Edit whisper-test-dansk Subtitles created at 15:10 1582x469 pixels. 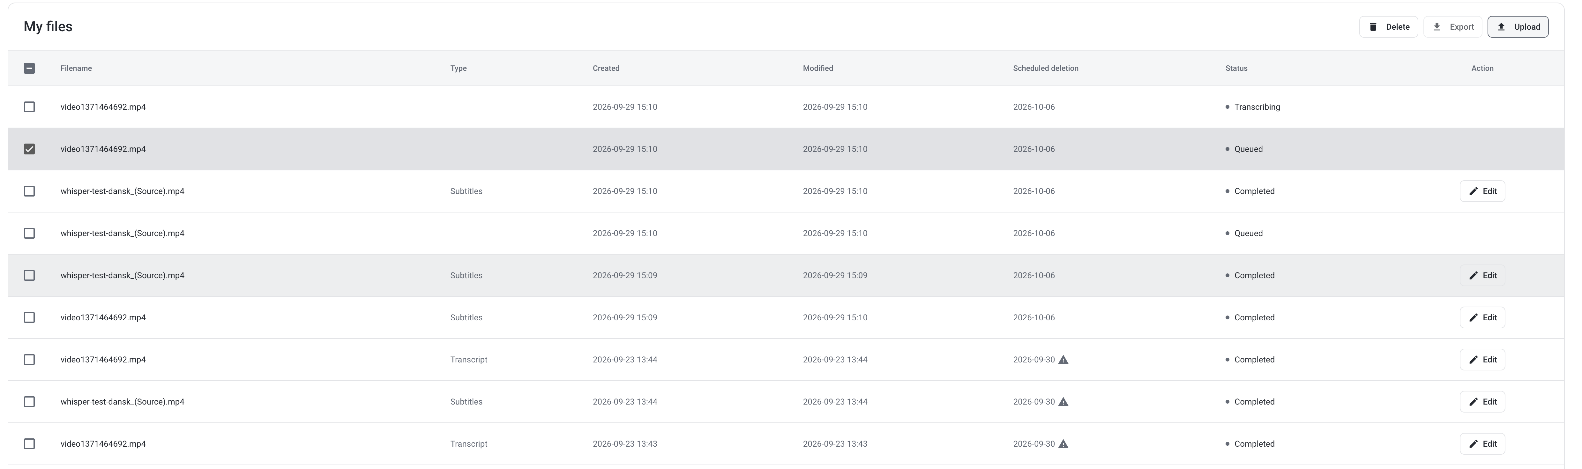[x=1482, y=191]
